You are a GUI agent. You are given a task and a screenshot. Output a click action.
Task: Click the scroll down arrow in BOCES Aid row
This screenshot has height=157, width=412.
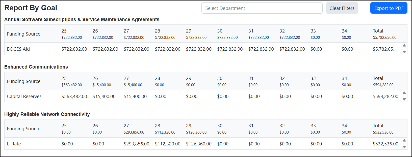(x=404, y=52)
